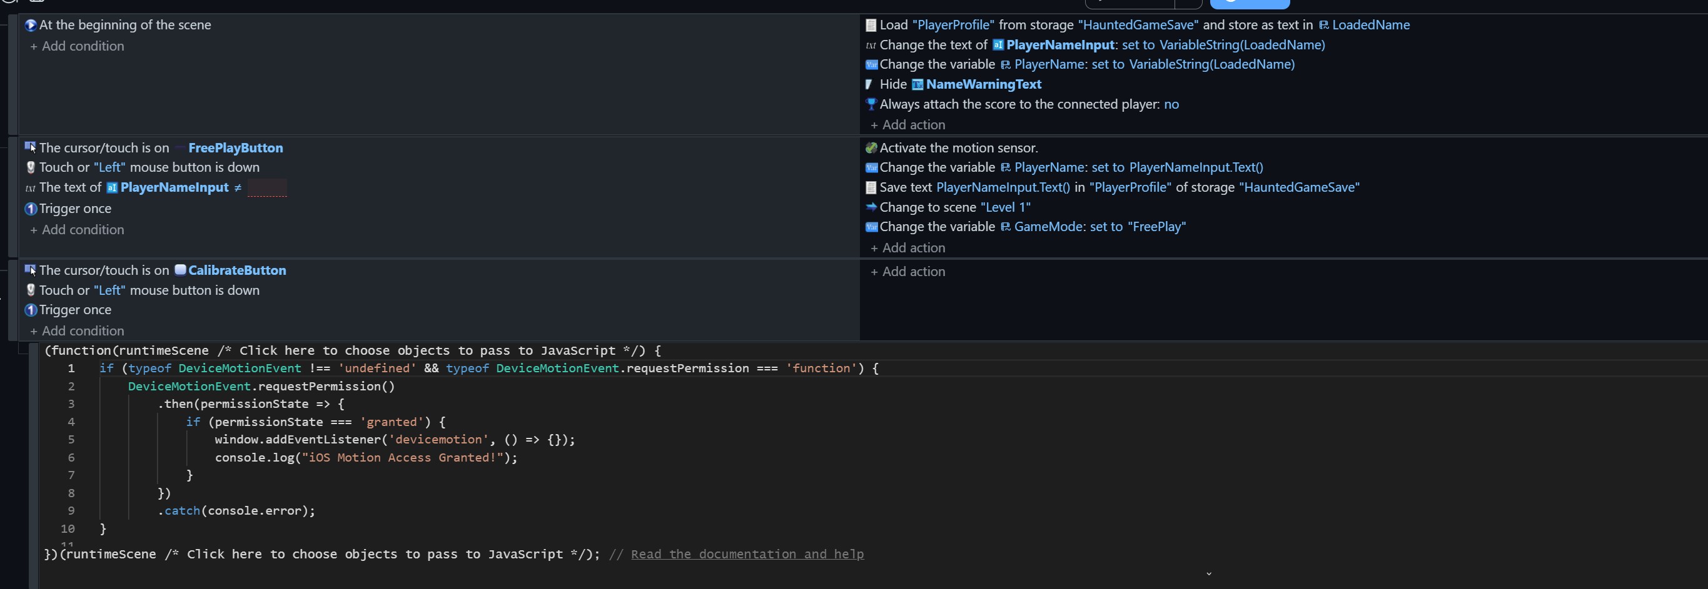Click the NameWarningText object icon

pyautogui.click(x=917, y=84)
